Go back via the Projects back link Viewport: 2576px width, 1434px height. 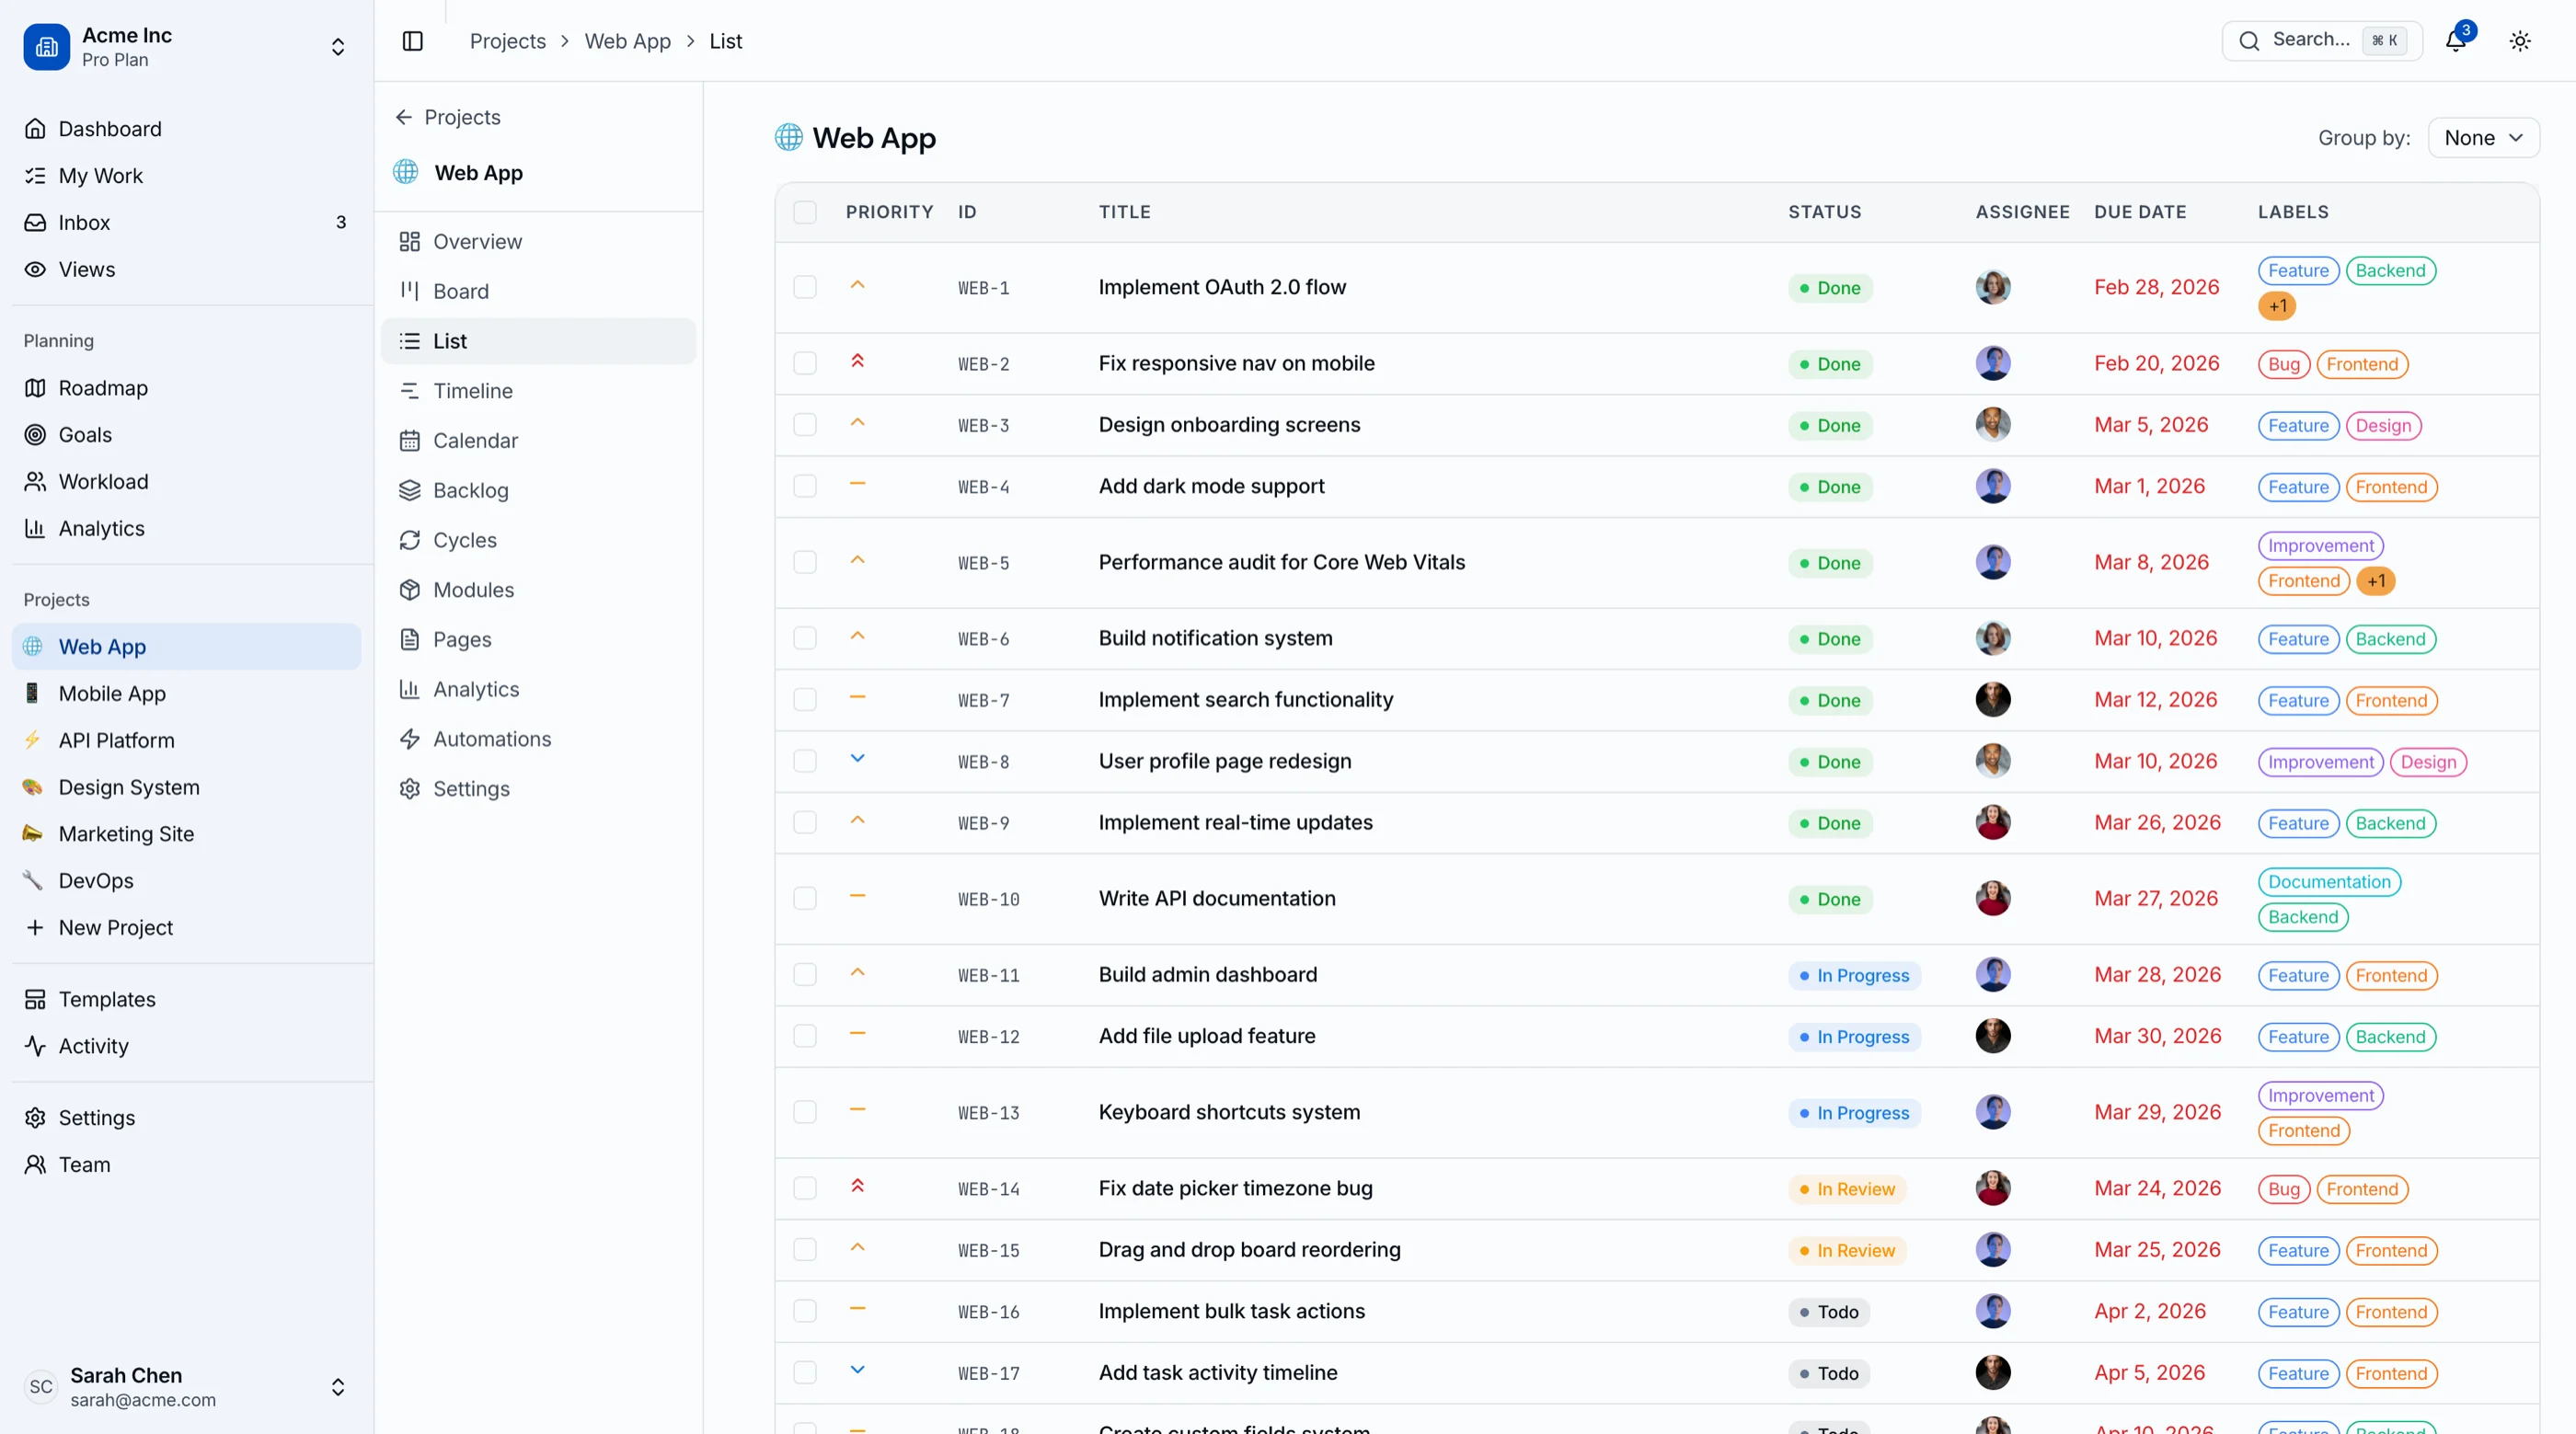point(448,117)
